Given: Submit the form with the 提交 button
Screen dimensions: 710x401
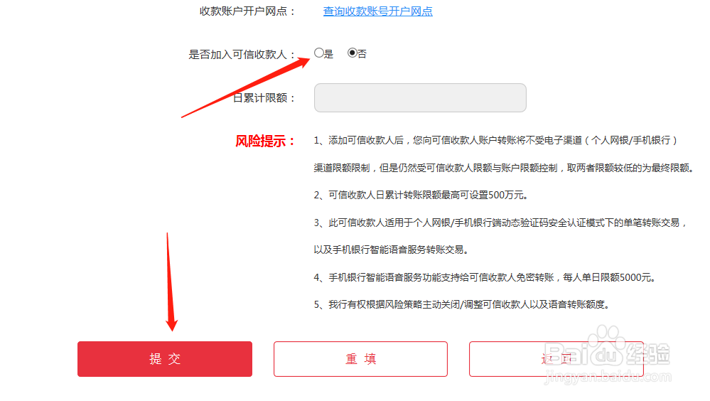Looking at the screenshot, I should pos(165,359).
